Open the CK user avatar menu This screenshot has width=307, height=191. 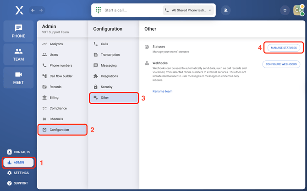click(298, 10)
